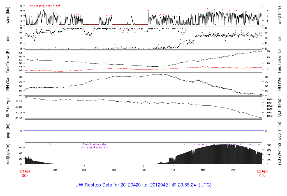
Task: Select the 06z time tick label
Action: click(x=84, y=170)
